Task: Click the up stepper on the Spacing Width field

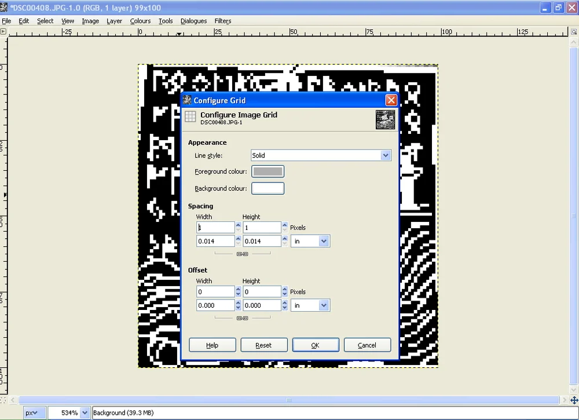Action: (x=238, y=224)
